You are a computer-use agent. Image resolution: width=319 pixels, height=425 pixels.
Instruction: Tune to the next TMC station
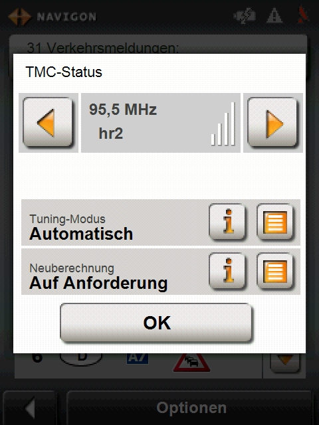[x=272, y=122]
